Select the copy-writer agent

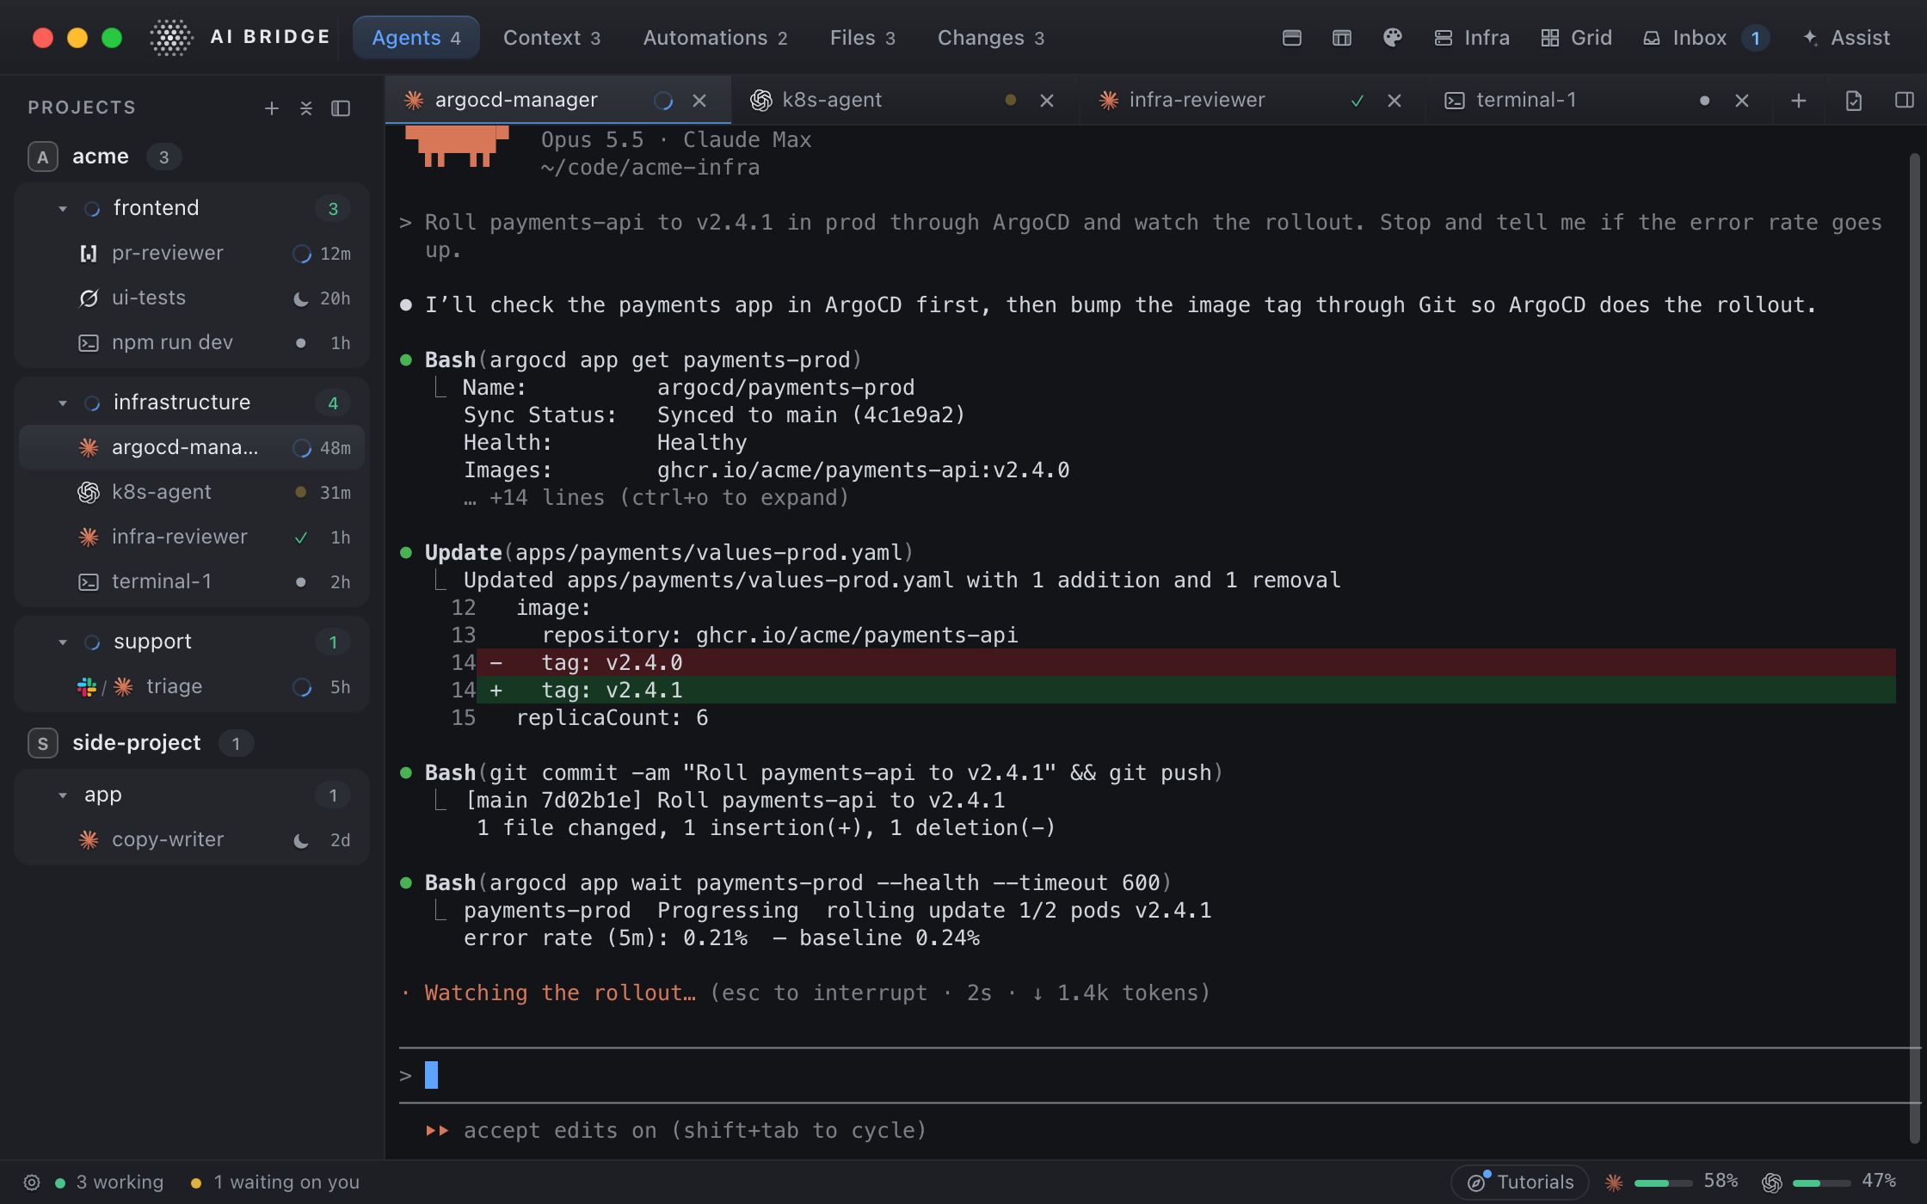click(x=192, y=839)
